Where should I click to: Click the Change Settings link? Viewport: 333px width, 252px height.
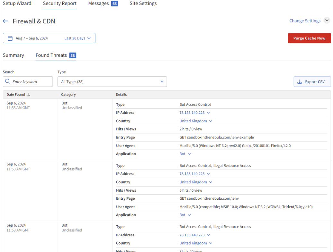[305, 21]
